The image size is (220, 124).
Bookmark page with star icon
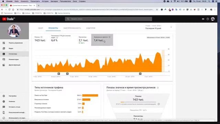pyautogui.click(x=157, y=10)
